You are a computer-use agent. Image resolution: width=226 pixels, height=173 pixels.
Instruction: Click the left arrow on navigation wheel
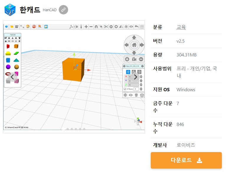pos(126,45)
